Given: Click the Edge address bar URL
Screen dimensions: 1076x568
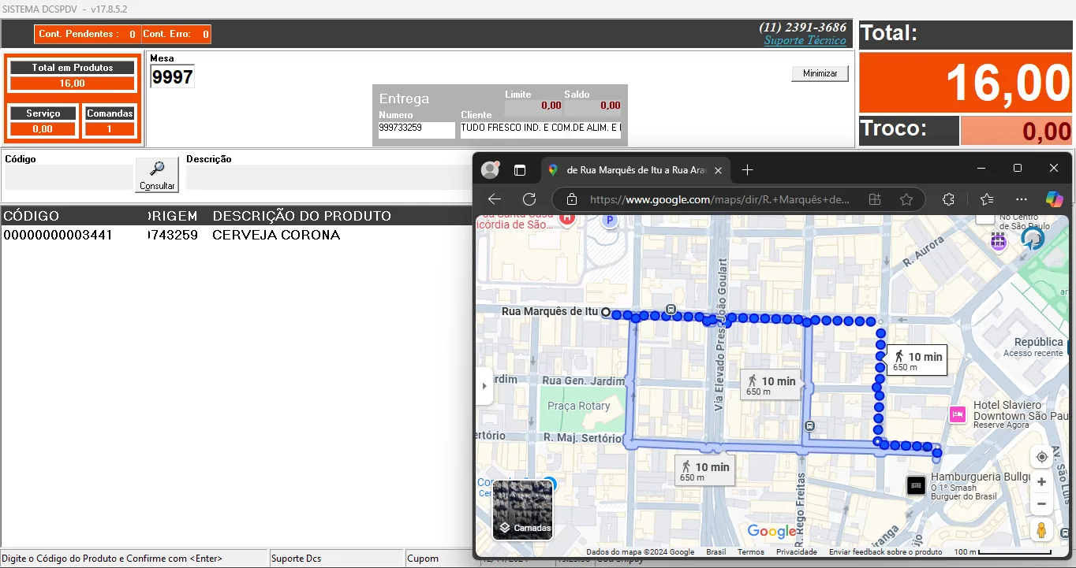Looking at the screenshot, I should point(719,200).
